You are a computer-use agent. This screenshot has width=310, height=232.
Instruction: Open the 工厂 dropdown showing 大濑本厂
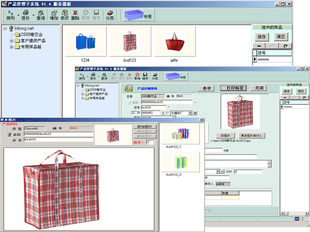coord(190,113)
